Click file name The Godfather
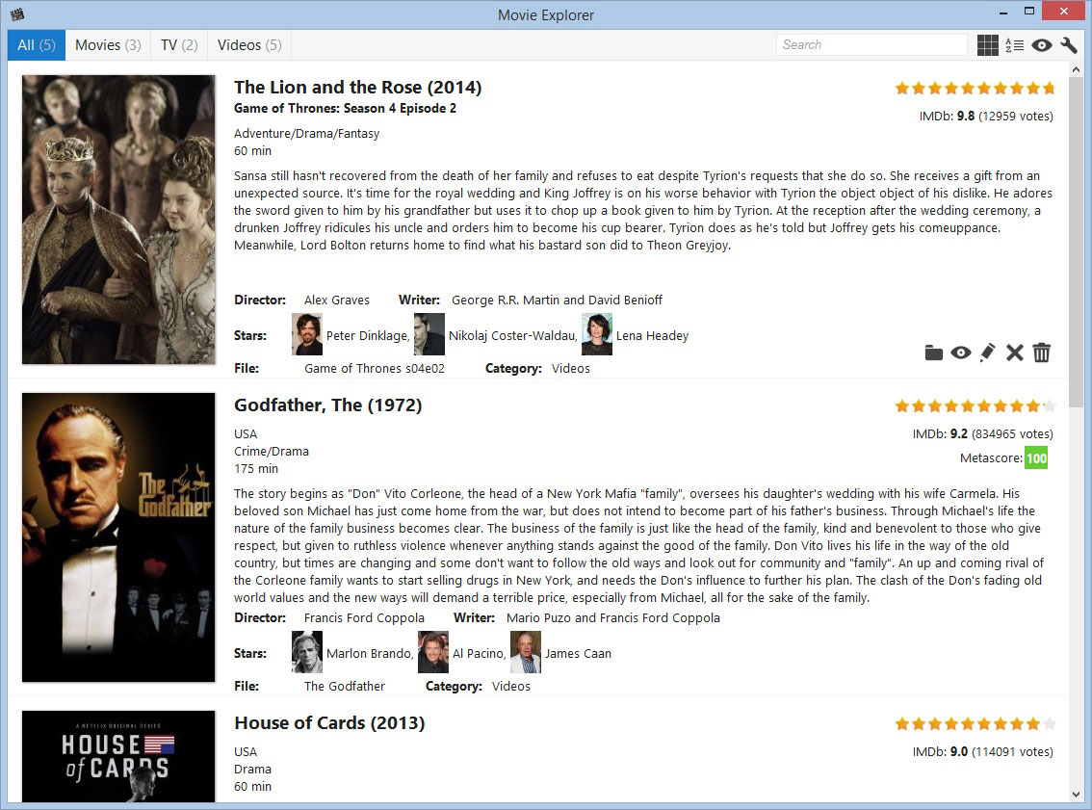The height and width of the screenshot is (810, 1092). (345, 686)
